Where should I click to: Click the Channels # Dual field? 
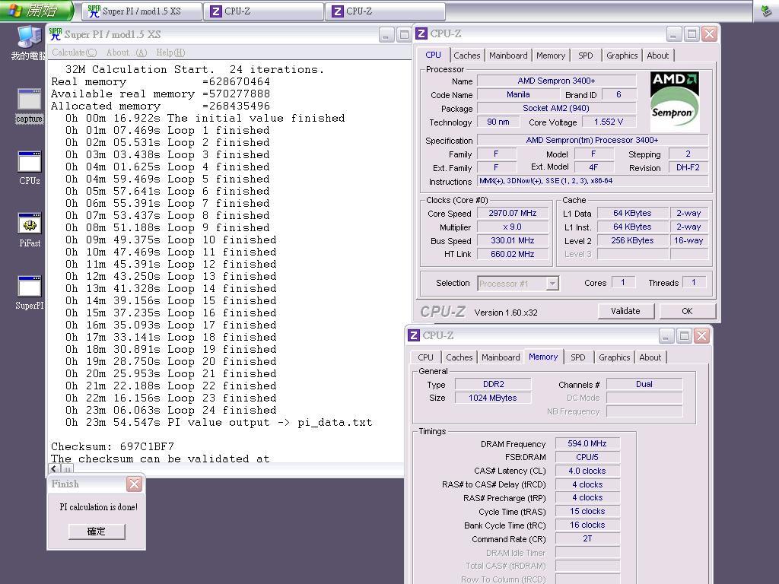click(644, 384)
